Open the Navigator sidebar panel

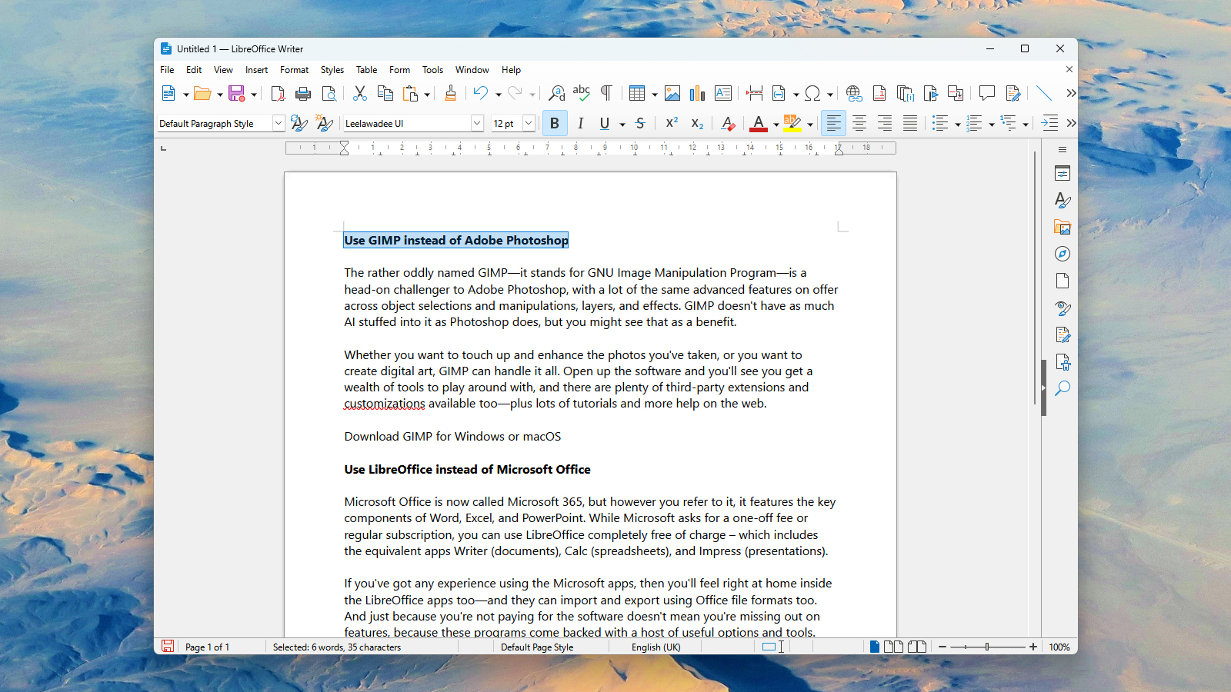pyautogui.click(x=1063, y=254)
